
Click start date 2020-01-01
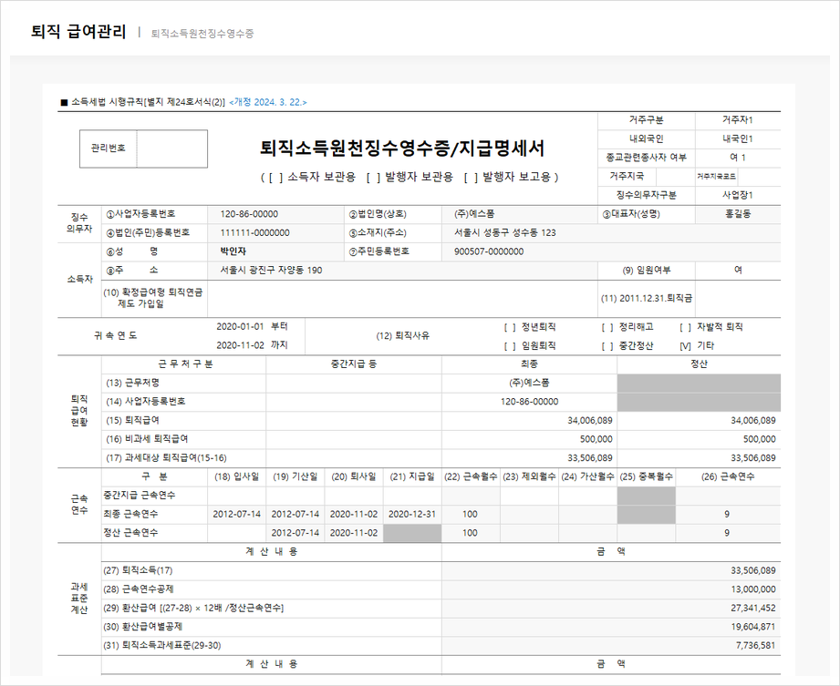240,326
